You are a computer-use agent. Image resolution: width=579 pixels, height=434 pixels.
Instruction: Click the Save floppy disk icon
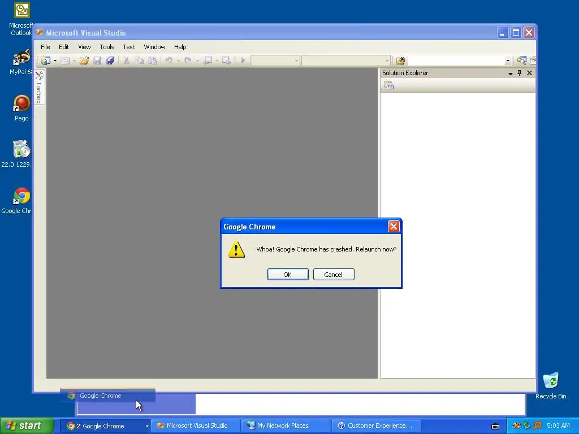(97, 60)
